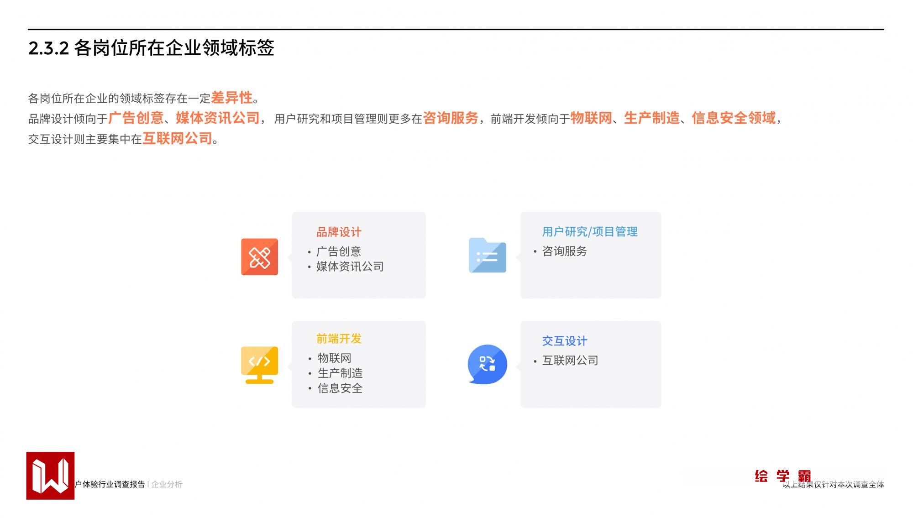Click the 信息安全 bullet item

(340, 388)
